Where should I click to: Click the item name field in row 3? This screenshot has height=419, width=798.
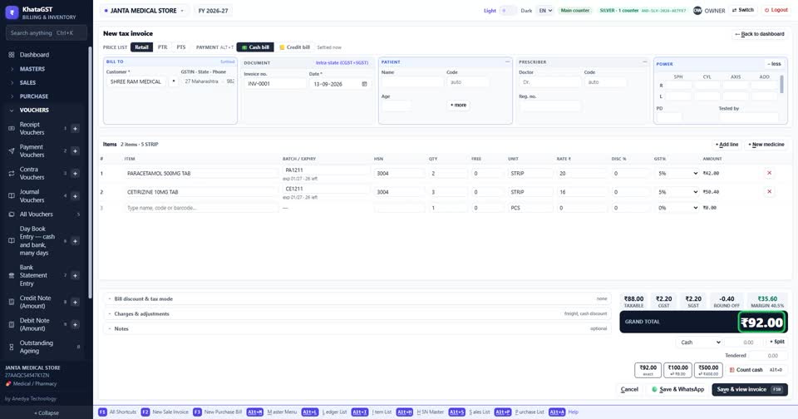[x=201, y=208]
